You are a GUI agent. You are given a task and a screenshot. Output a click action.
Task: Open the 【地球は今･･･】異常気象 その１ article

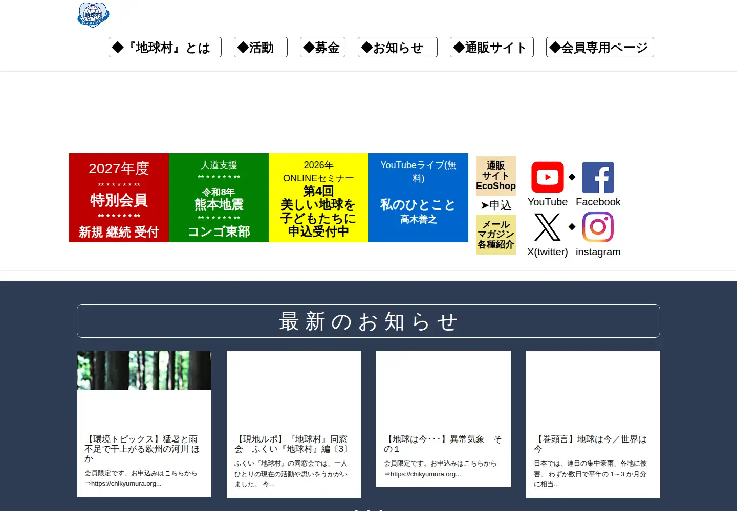coord(443,444)
